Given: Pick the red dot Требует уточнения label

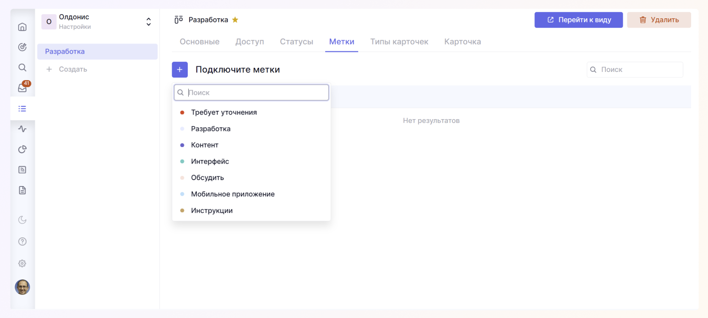Looking at the screenshot, I should (223, 112).
